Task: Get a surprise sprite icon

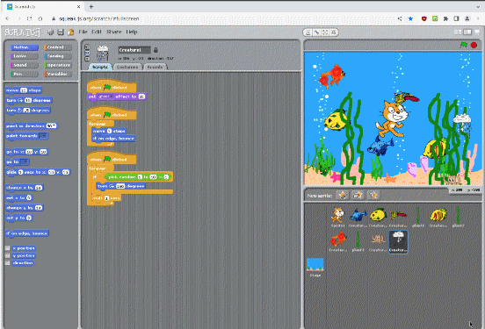Action: point(373,196)
